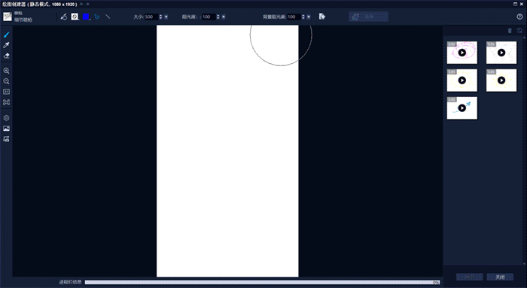The width and height of the screenshot is (527, 288).
Task: Open the texture option icon
Action: coord(75,17)
